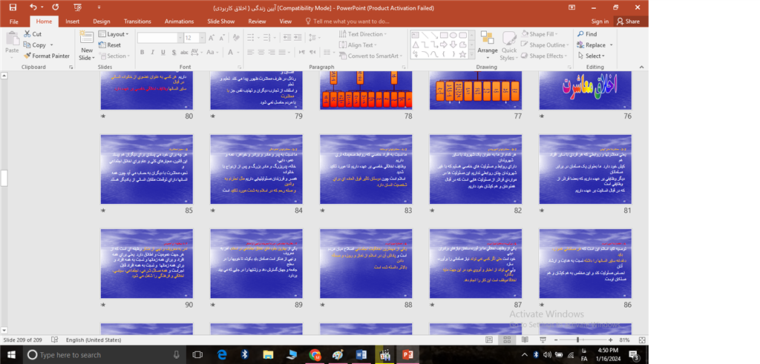Insert a New Slide
Screen dimensions: 760x364
point(86,44)
